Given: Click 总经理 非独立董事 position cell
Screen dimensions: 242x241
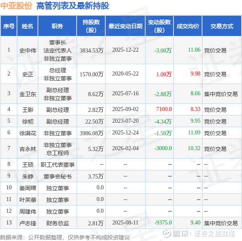Looking at the screenshot, I should (x=57, y=74).
